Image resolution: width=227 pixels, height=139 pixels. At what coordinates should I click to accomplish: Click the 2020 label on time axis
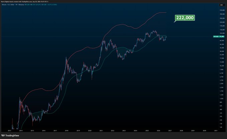coord(89,131)
